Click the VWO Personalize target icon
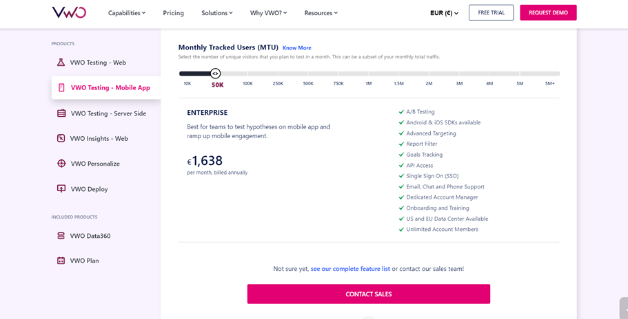The height and width of the screenshot is (319, 628). click(61, 164)
